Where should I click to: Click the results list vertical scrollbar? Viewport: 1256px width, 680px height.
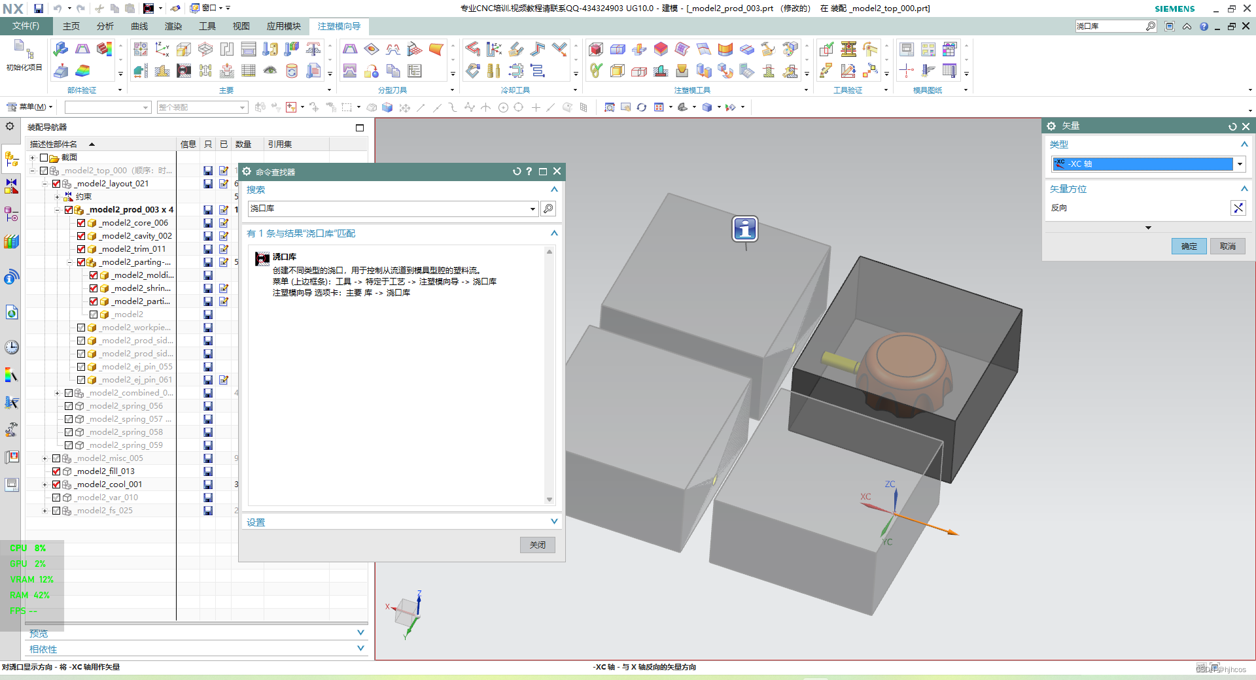[x=549, y=375]
